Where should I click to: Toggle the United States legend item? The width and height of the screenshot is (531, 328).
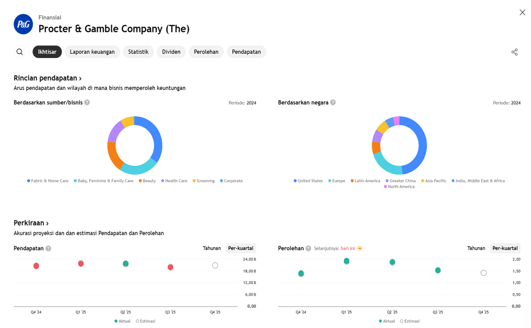click(x=308, y=181)
